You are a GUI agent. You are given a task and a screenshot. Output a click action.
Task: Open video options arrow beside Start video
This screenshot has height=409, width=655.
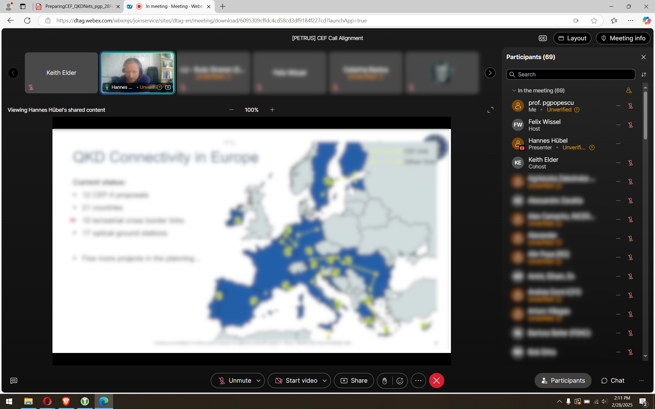324,381
